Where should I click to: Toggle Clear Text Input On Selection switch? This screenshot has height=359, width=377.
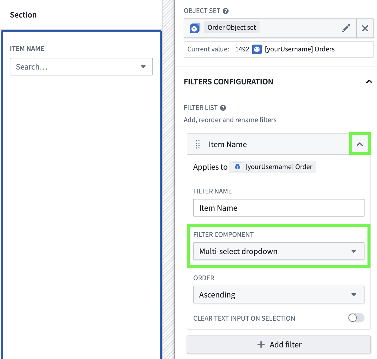(356, 318)
